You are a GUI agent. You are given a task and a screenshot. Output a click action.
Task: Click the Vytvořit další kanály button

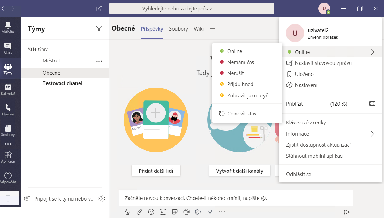coord(240,171)
